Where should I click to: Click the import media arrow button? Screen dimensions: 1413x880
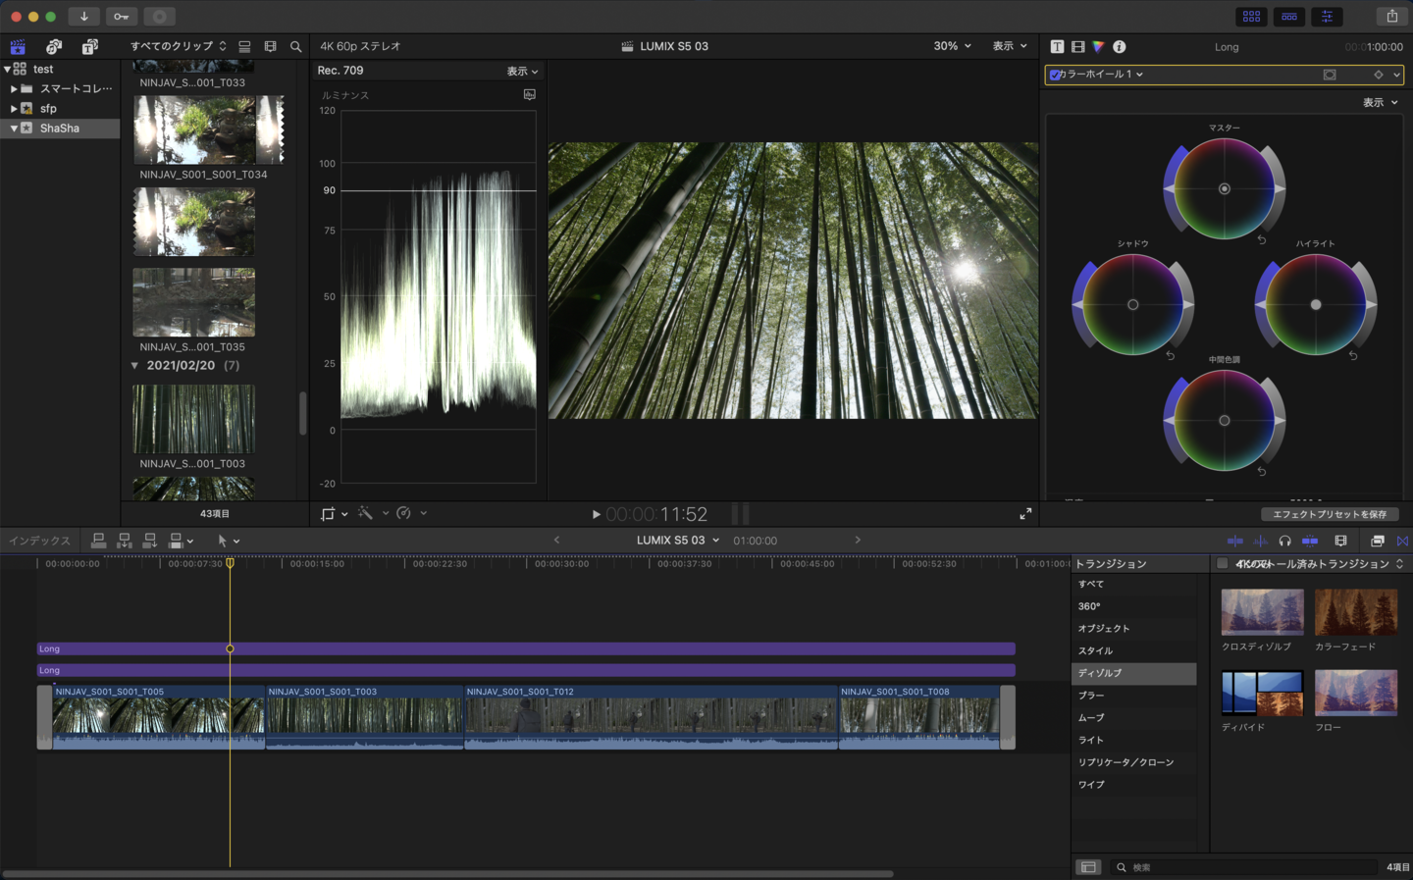pyautogui.click(x=83, y=16)
